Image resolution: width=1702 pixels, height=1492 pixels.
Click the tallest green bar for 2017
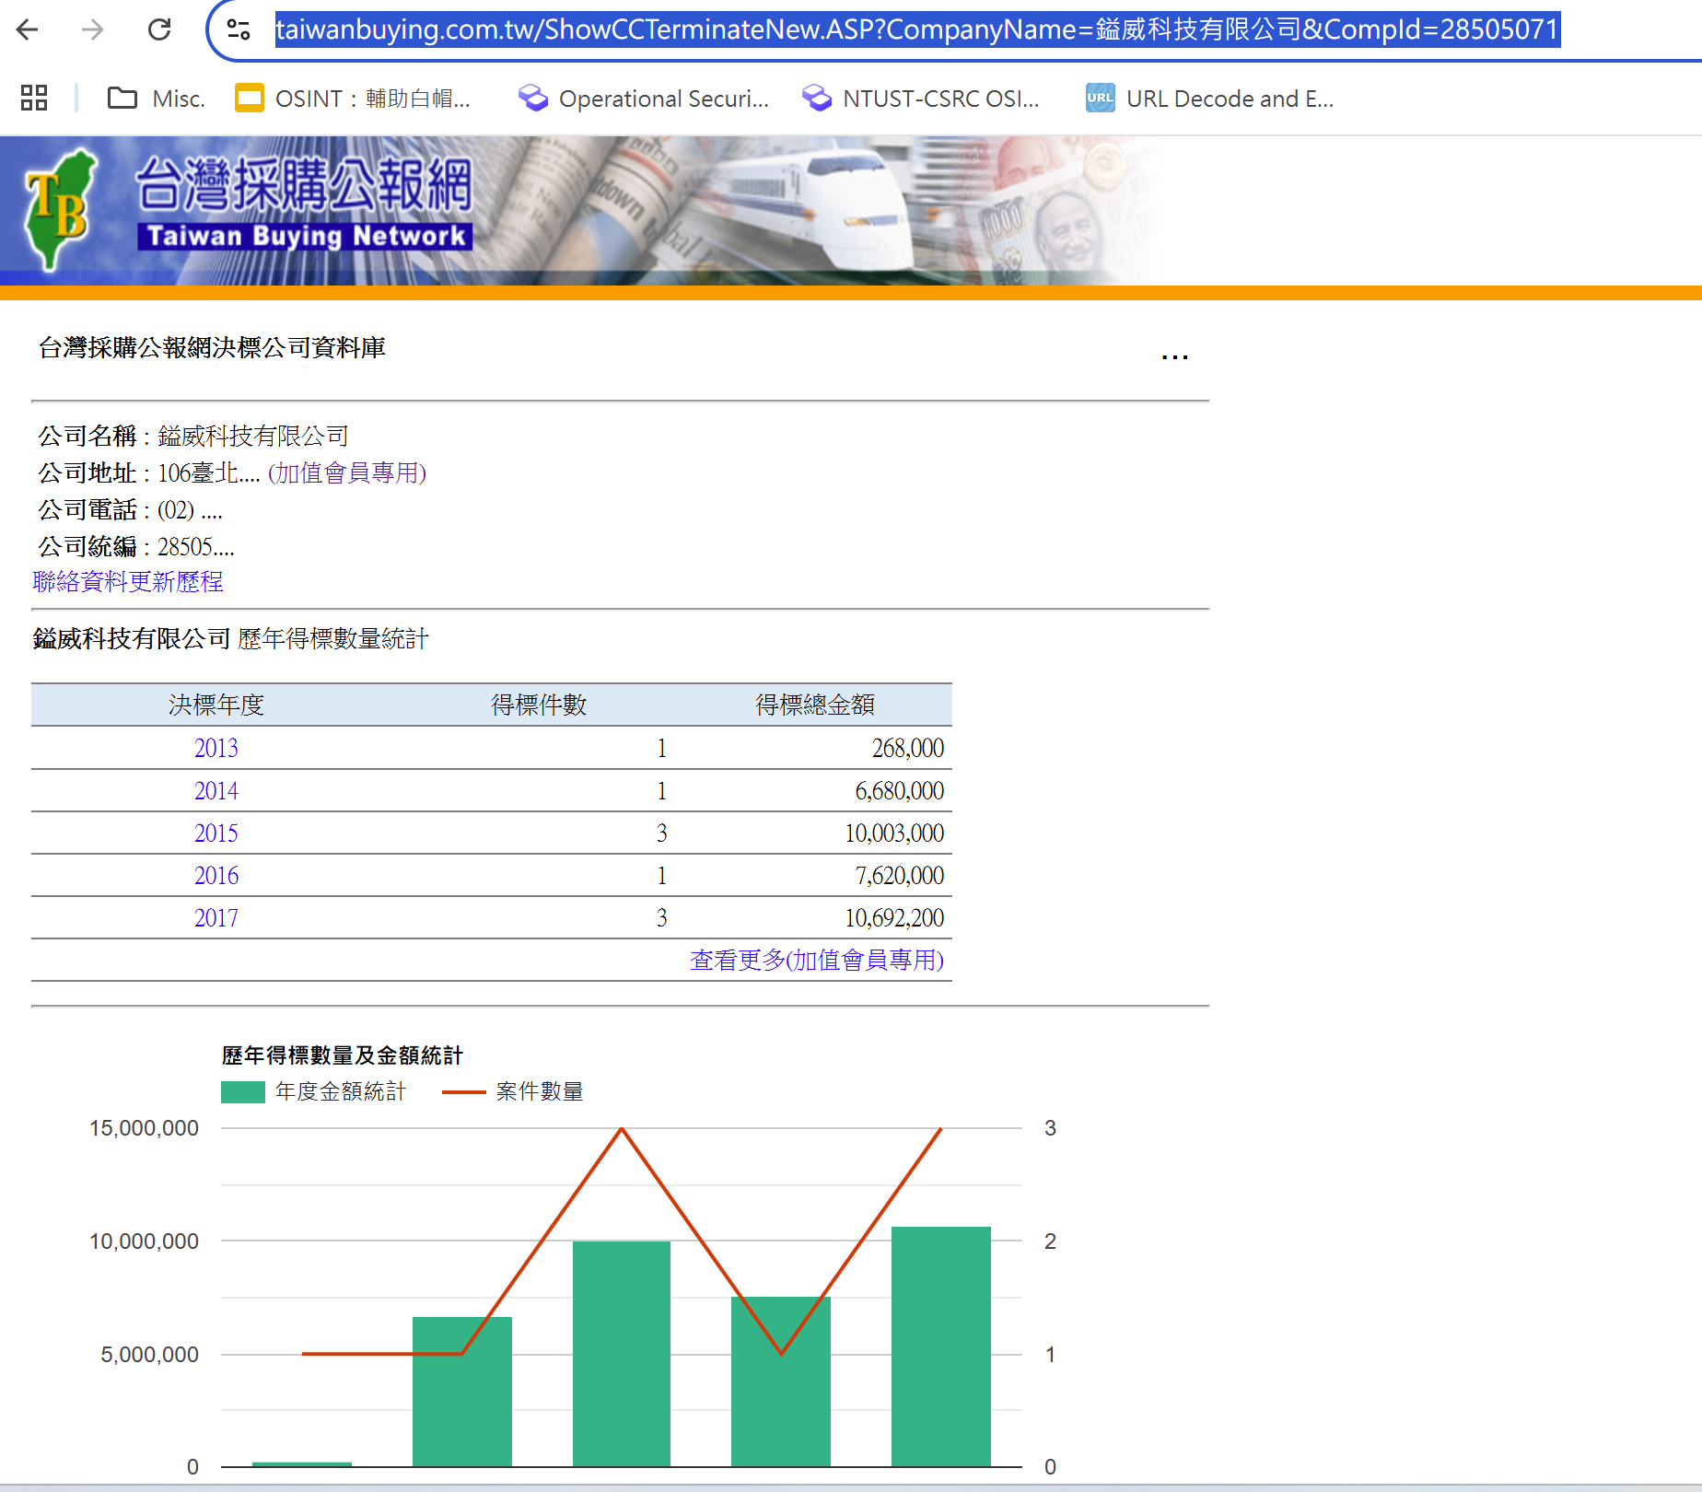tap(941, 1346)
